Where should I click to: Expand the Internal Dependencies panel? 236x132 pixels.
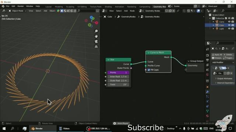216,83
